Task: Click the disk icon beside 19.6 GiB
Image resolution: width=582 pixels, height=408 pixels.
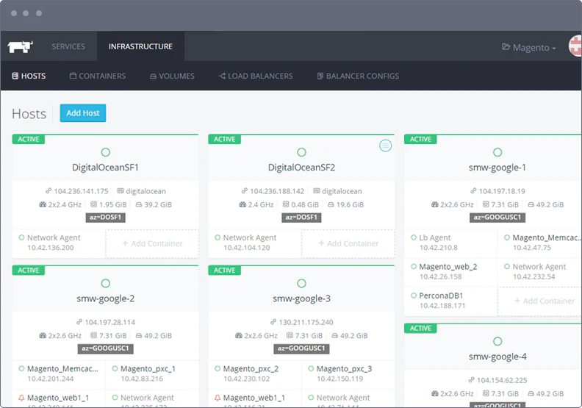Action: (331, 204)
